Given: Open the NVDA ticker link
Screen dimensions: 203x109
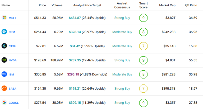Looking at the screenshot, I should (x=13, y=60).
